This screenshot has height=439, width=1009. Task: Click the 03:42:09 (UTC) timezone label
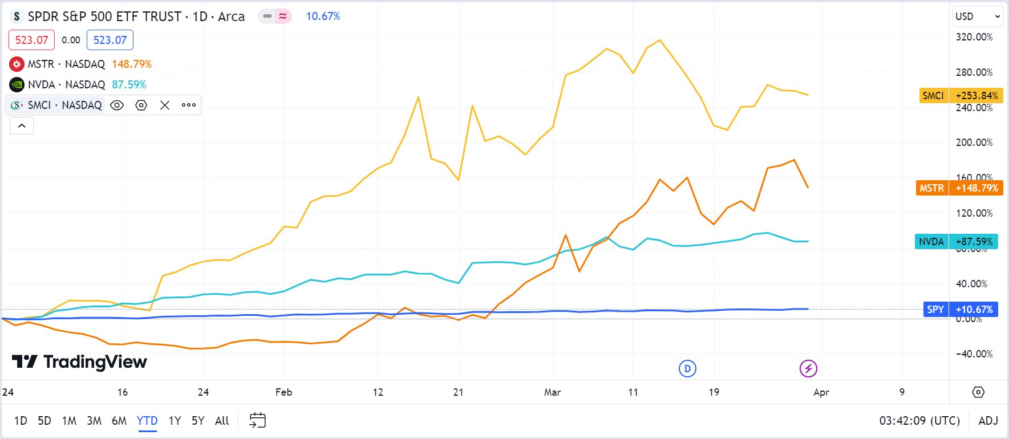[919, 421]
